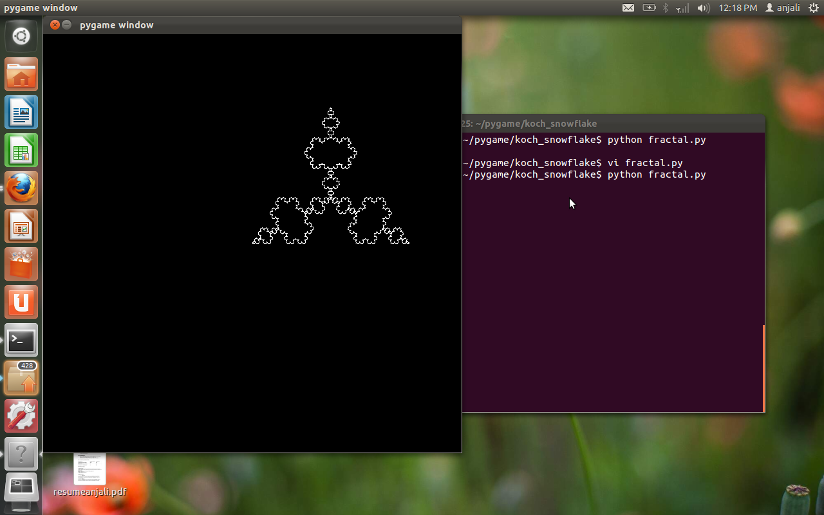
Task: Click the pygame window panel menu title
Action: point(41,8)
